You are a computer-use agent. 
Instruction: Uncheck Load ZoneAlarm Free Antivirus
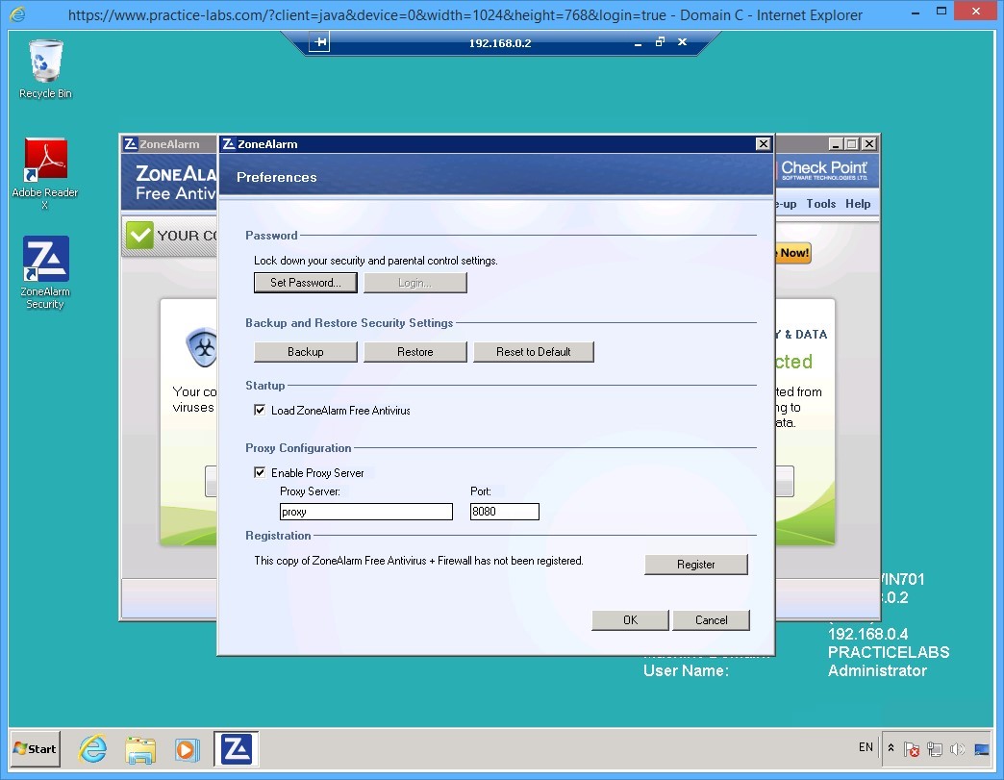tap(260, 409)
